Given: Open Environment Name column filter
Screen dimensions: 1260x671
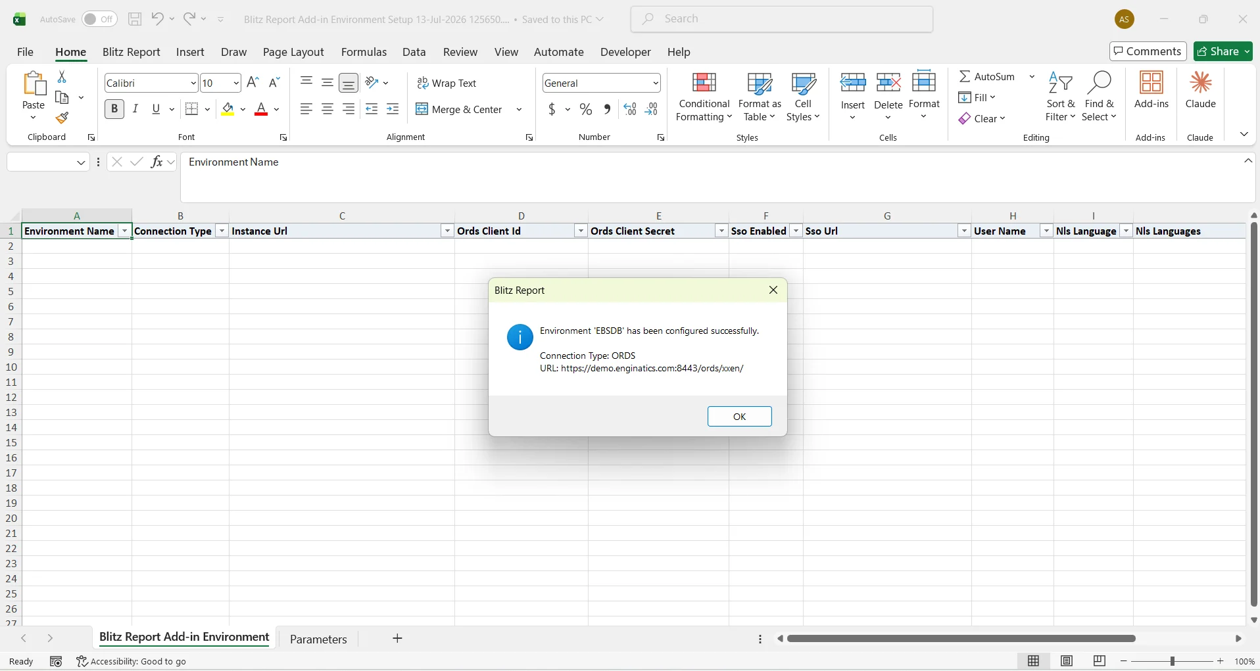Looking at the screenshot, I should (124, 231).
